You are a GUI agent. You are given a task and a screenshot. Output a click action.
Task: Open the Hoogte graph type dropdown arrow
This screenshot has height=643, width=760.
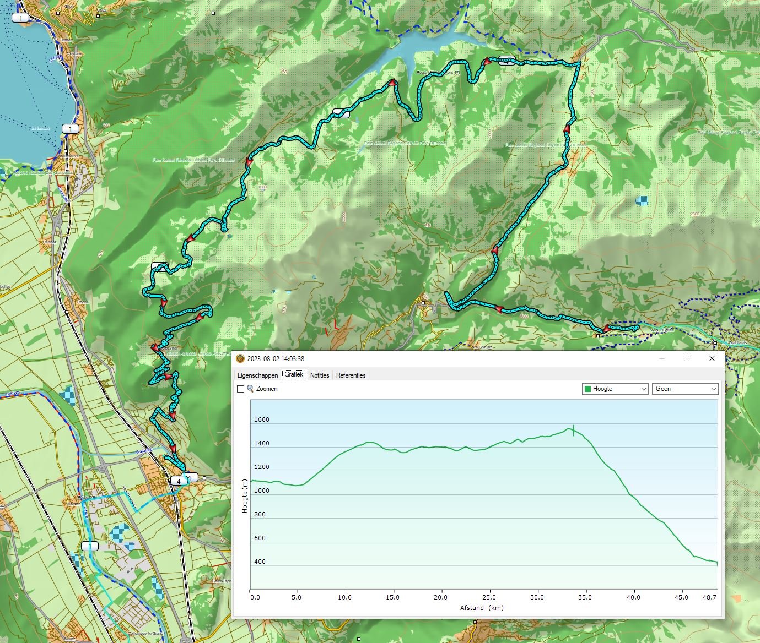tap(643, 389)
